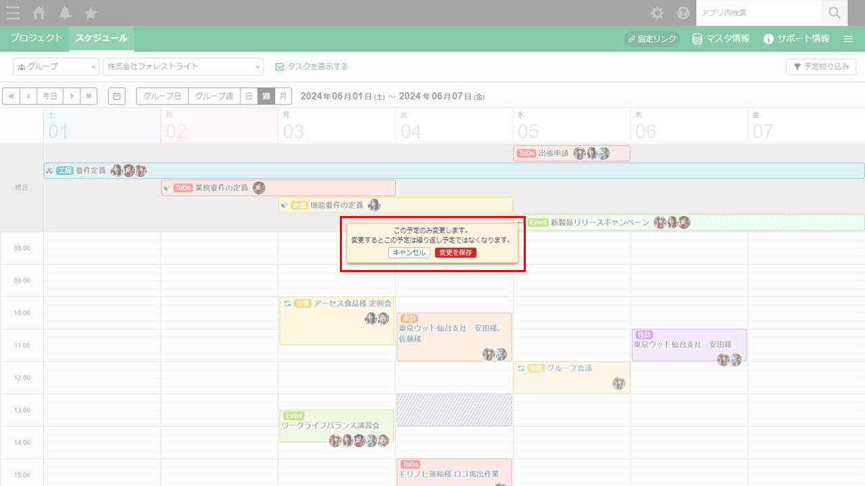The image size is (865, 486).
Task: Open 出張申請 ToDo event
Action: point(572,153)
